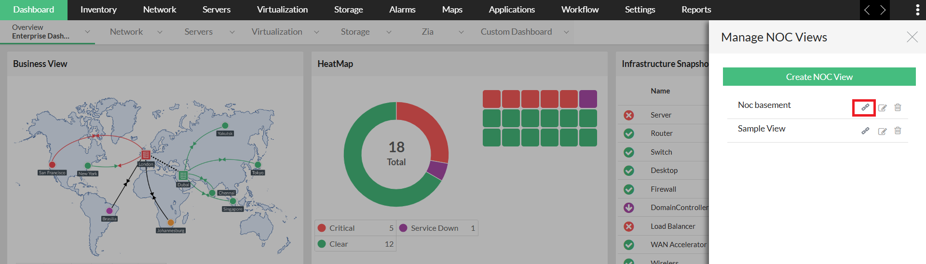This screenshot has height=264, width=926.
Task: Open the Inventory menu tab
Action: tap(98, 10)
